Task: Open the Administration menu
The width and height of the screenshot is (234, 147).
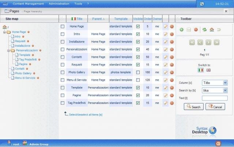Action: tap(59, 4)
